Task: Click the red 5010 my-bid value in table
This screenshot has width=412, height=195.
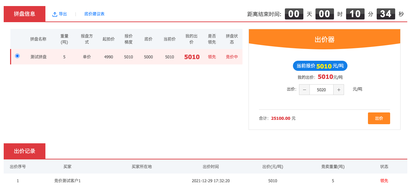Action: (x=192, y=57)
